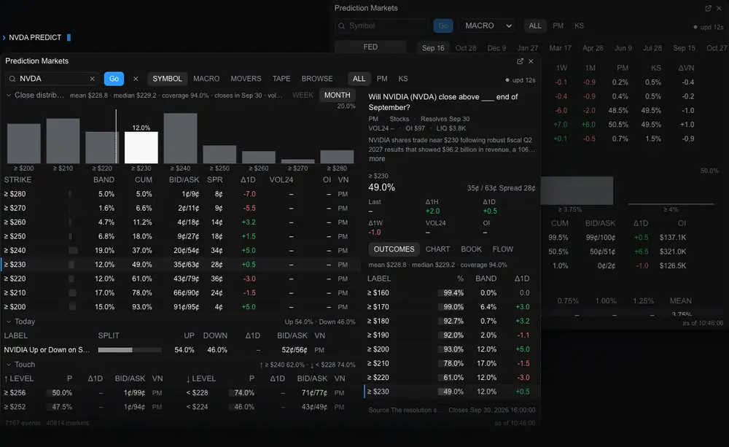Select the ≥ $220 strike row in table
The image size is (729, 447).
[180, 279]
